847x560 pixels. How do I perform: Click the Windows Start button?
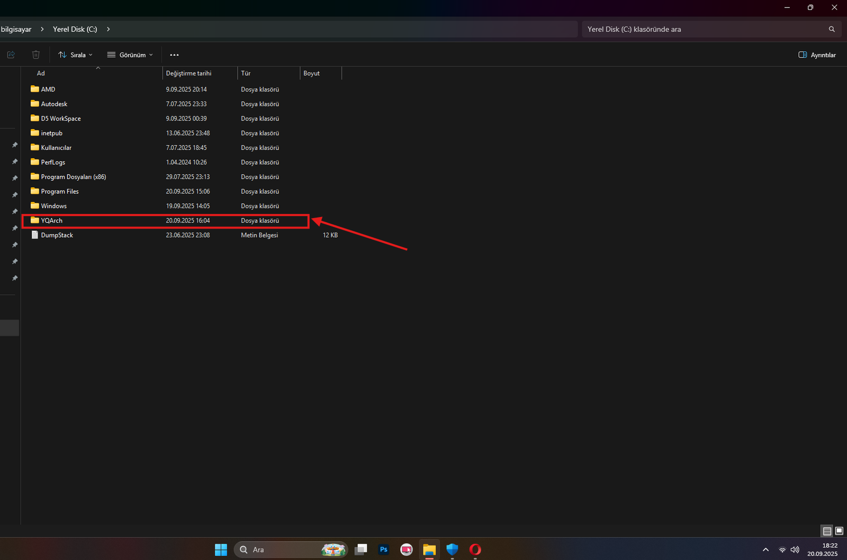coord(221,549)
